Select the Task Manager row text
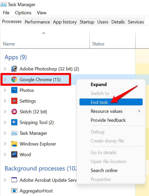 click(33, 133)
